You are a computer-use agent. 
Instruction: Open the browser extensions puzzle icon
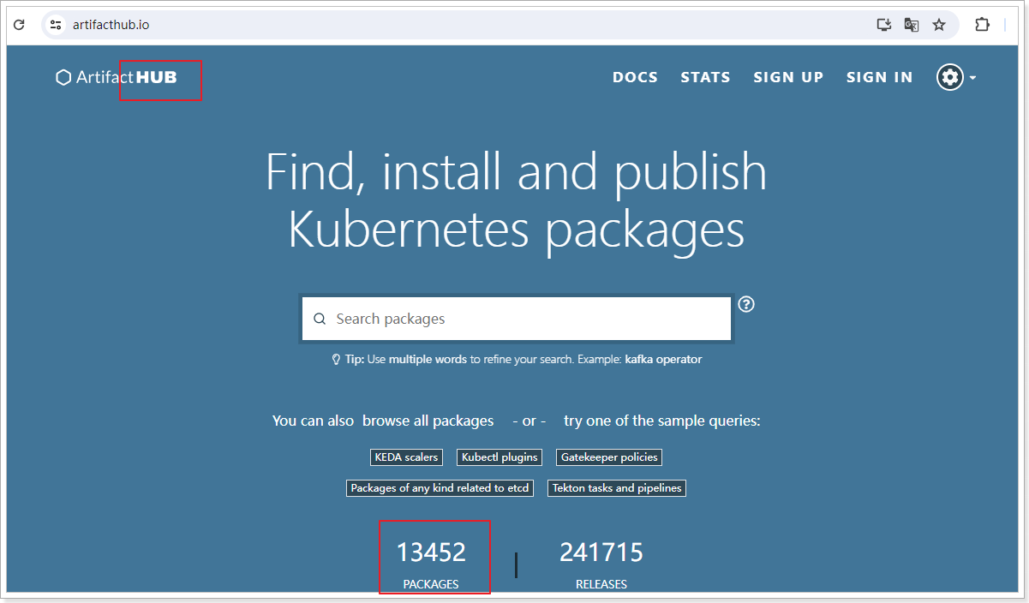(982, 25)
